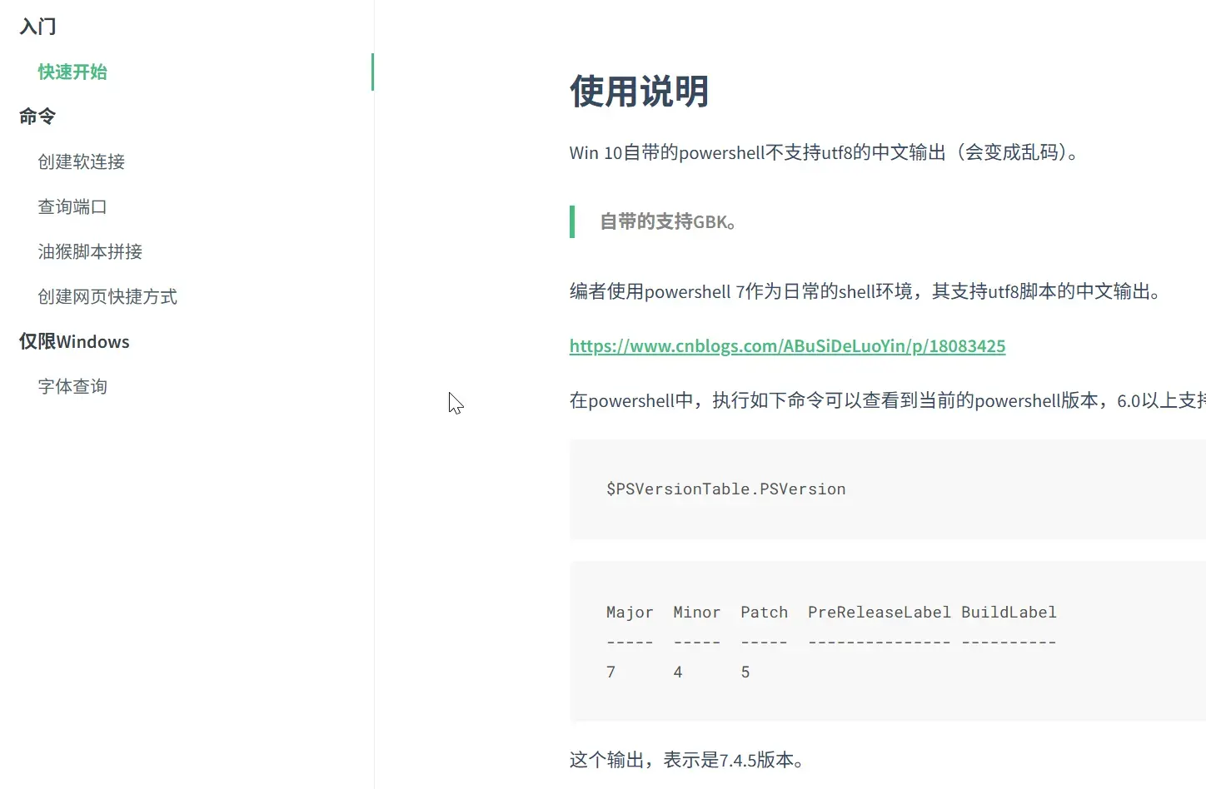Click the Win 10 powershell paragraph
Screen dimensions: 1206x789
[825, 152]
